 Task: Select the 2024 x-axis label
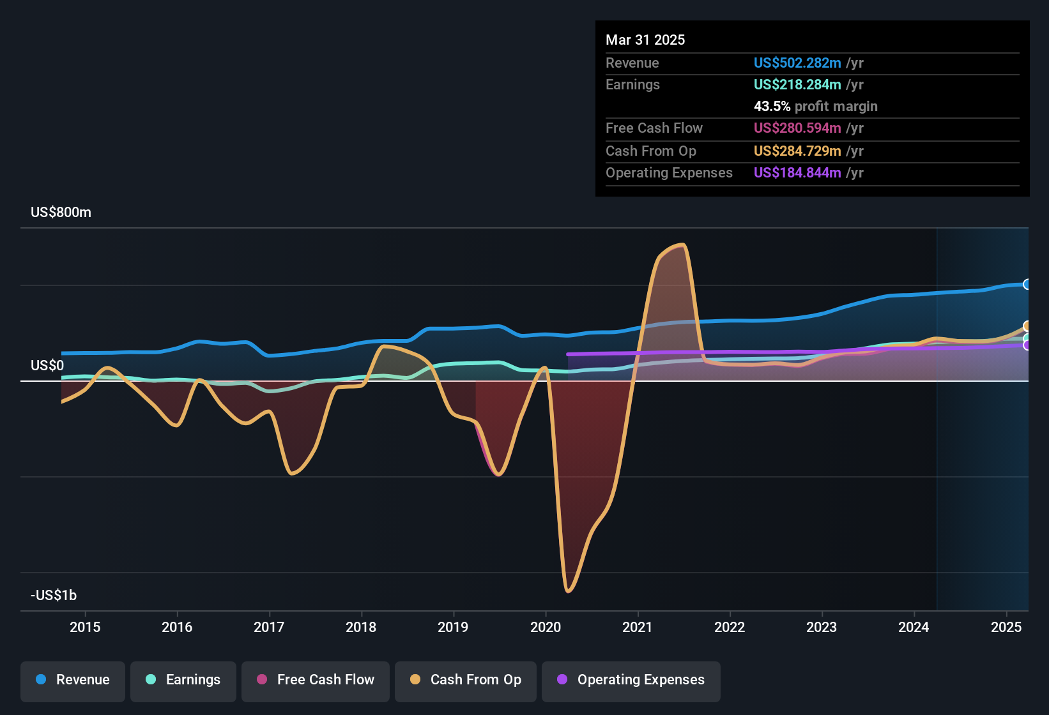coord(914,627)
